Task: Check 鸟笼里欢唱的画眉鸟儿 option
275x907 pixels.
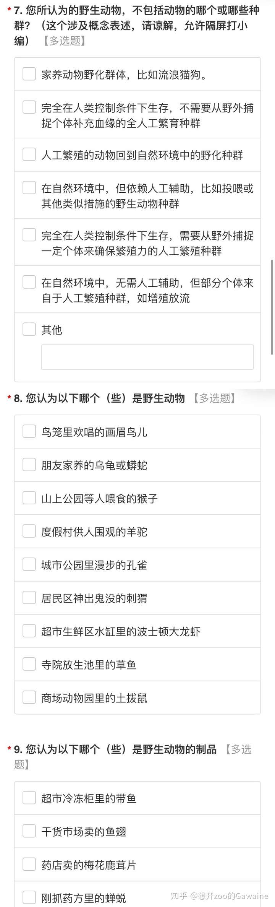Action: pos(29,432)
